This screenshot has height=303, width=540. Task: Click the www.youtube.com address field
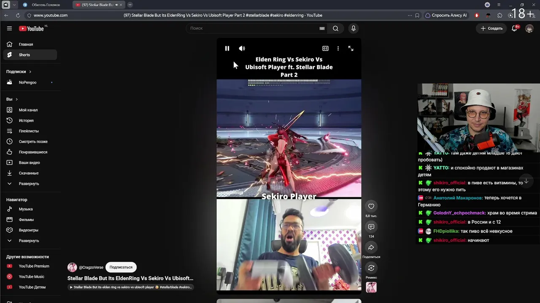51,15
